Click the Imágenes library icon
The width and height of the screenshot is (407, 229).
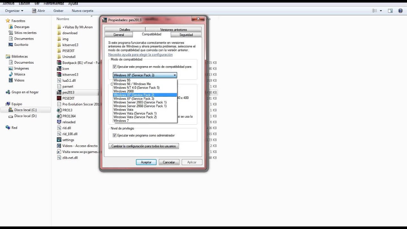[11, 68]
